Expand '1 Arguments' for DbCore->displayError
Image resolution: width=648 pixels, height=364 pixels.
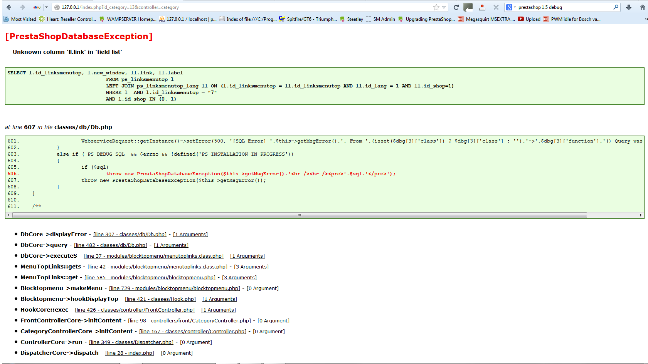tap(190, 235)
